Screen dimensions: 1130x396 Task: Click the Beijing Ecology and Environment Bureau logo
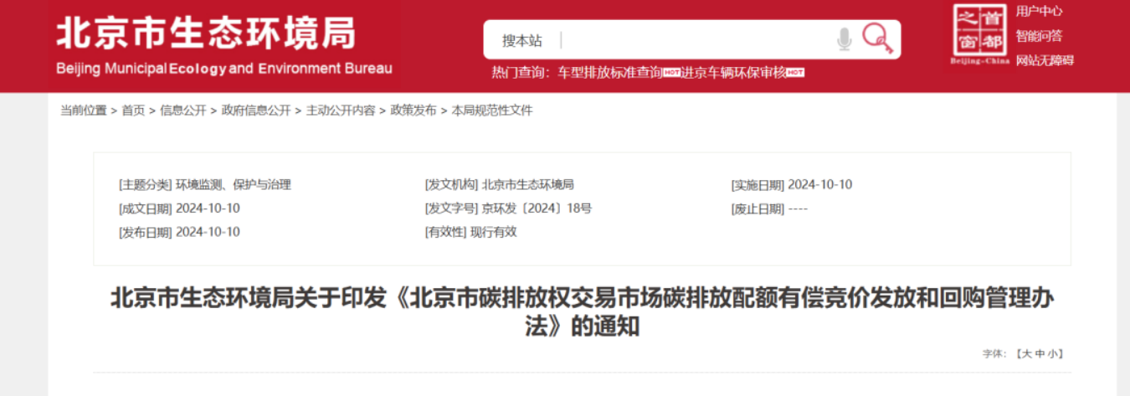point(223,46)
